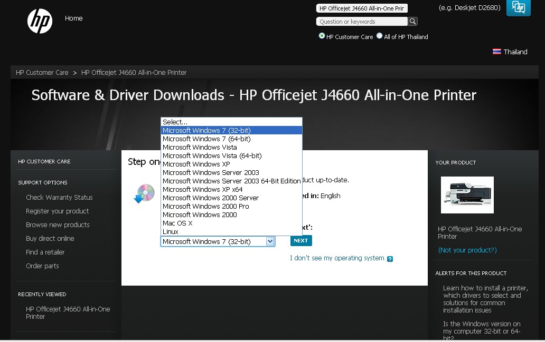The width and height of the screenshot is (545, 342).
Task: Select the All of HP Thailand radio button
Action: (379, 36)
